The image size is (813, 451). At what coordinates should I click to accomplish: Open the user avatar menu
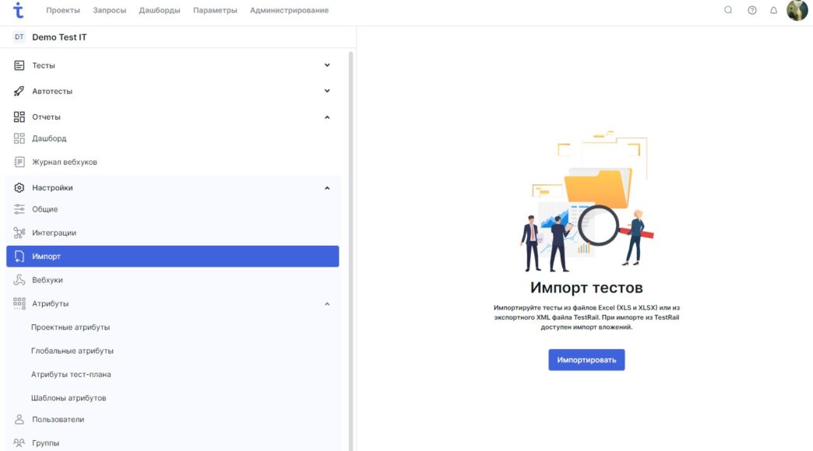click(797, 10)
